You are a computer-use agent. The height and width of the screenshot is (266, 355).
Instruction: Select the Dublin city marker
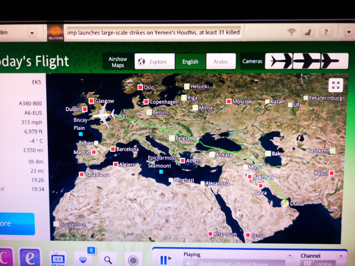(85, 109)
